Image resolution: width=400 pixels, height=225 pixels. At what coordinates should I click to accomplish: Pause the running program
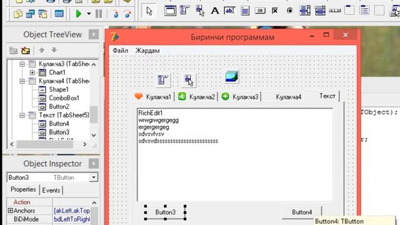[x=99, y=14]
